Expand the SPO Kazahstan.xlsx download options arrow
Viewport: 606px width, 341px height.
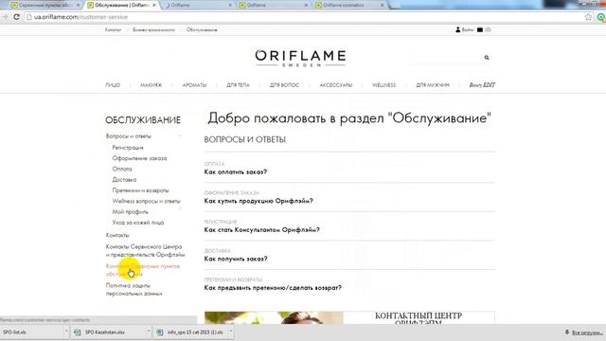click(149, 332)
